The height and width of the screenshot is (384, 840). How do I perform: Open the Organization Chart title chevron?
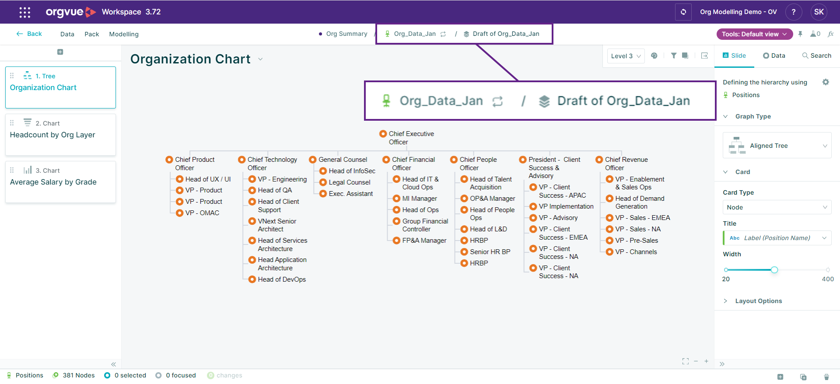click(261, 59)
